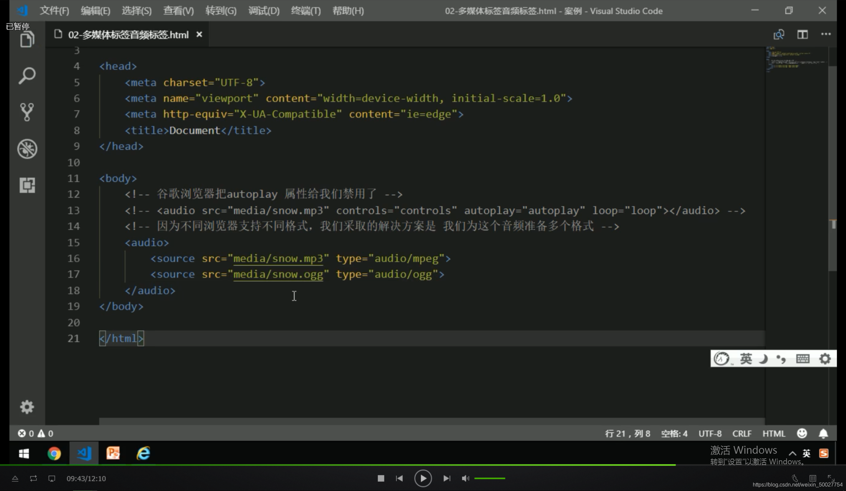Toggle 英 language mode on IME toolbar
This screenshot has height=491, width=846.
(x=746, y=359)
